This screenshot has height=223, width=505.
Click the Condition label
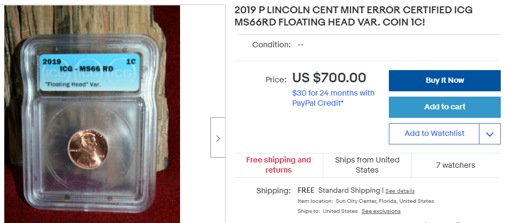[x=271, y=45]
